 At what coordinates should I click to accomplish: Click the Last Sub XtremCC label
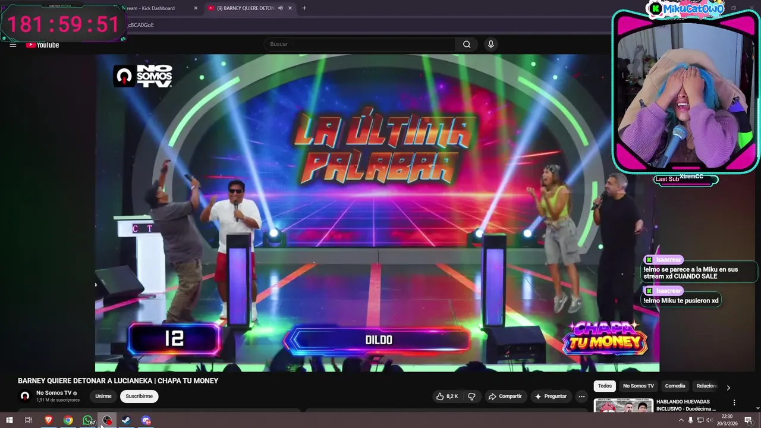(x=685, y=179)
